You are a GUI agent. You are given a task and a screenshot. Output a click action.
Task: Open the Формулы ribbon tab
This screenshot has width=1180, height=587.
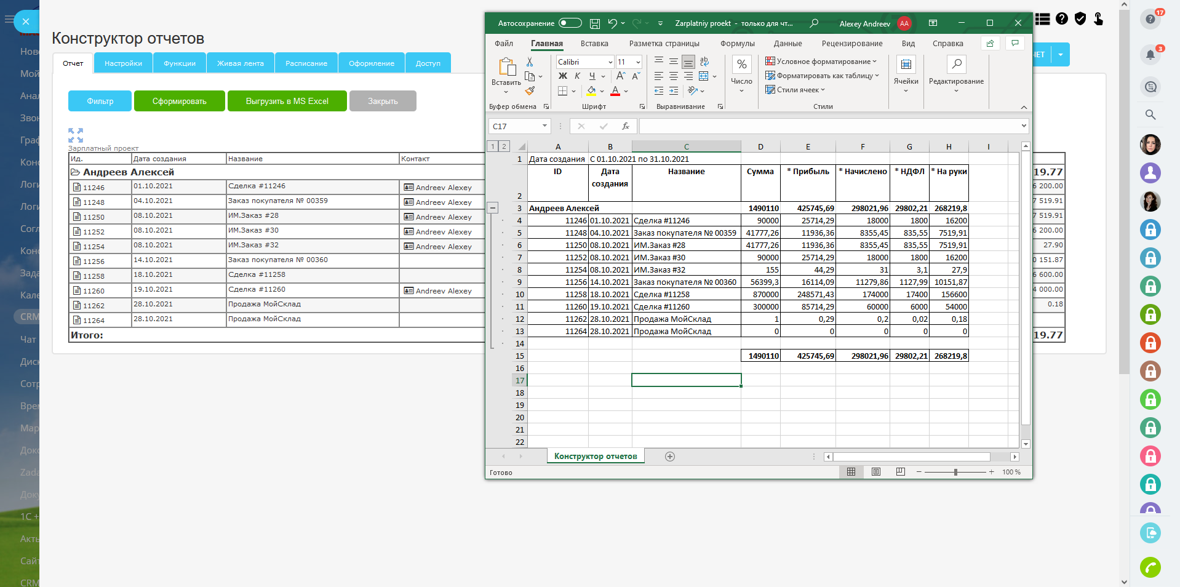pyautogui.click(x=737, y=44)
